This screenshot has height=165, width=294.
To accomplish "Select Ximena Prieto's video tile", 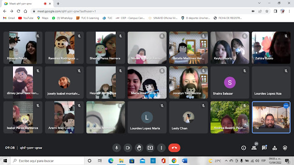I will (x=23, y=48).
